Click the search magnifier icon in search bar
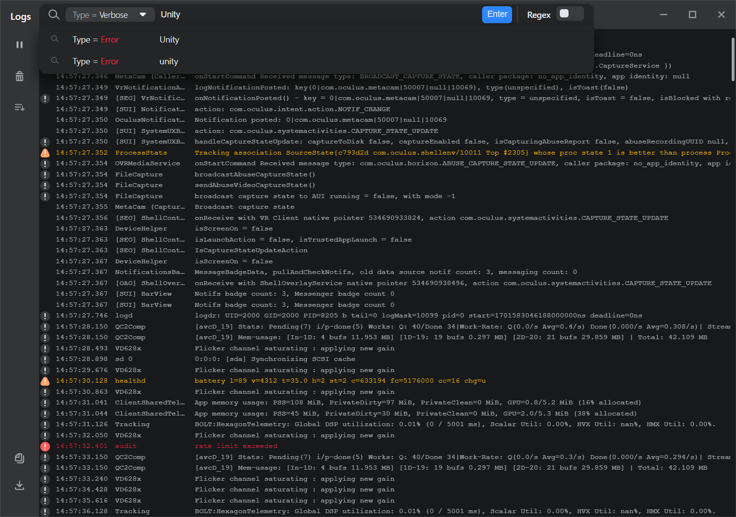This screenshot has height=517, width=736. pyautogui.click(x=54, y=14)
